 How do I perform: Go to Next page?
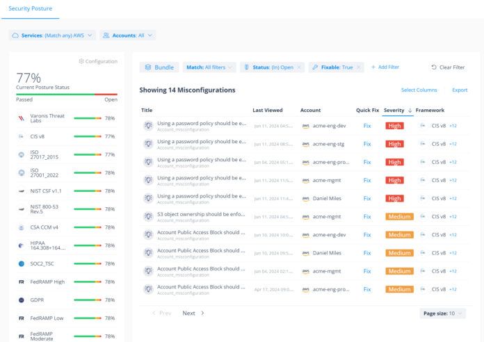click(x=193, y=313)
